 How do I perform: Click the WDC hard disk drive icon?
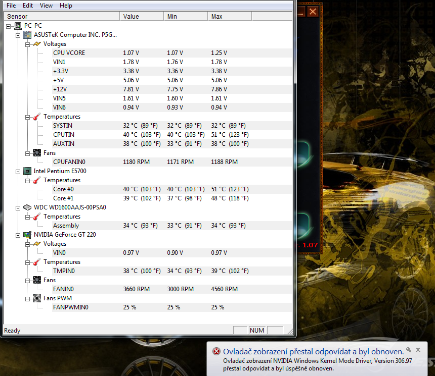click(27, 207)
